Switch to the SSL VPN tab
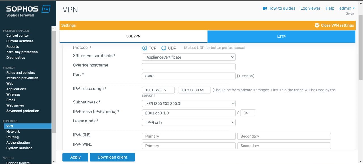 tap(133, 36)
